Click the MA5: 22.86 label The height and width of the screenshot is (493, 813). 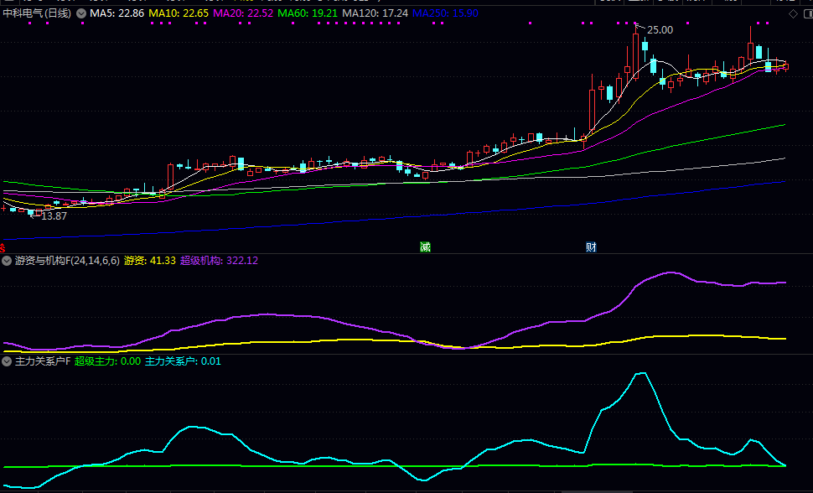point(117,13)
